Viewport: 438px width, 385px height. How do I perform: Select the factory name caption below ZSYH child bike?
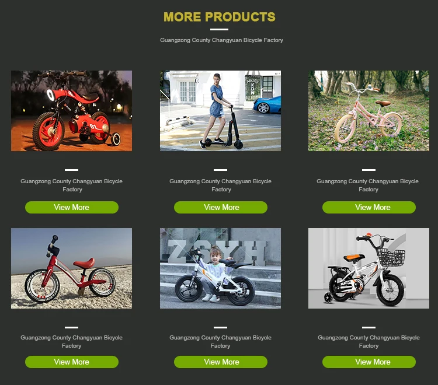click(220, 341)
